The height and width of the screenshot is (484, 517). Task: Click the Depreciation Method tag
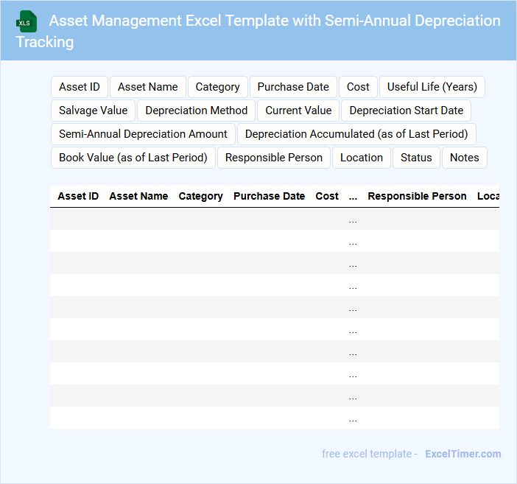coord(197,111)
